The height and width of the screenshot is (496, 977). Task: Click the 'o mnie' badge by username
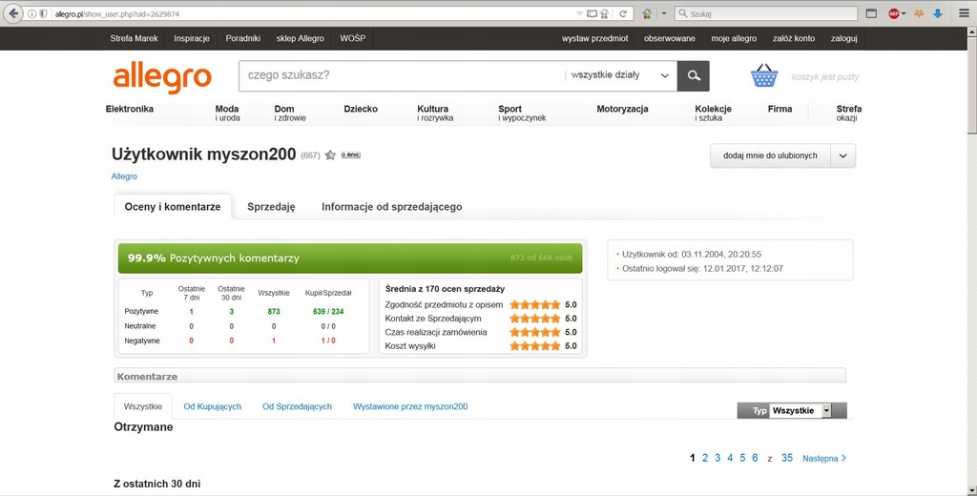click(x=351, y=155)
